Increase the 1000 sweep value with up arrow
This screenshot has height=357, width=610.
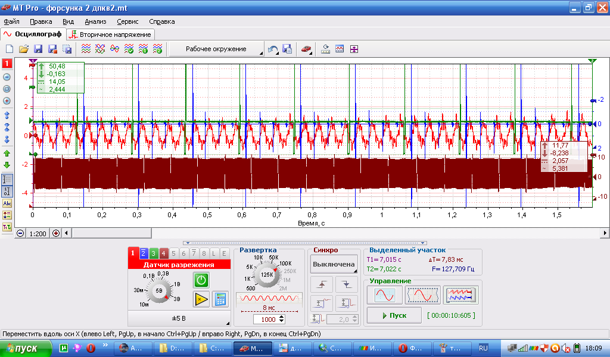pos(282,317)
